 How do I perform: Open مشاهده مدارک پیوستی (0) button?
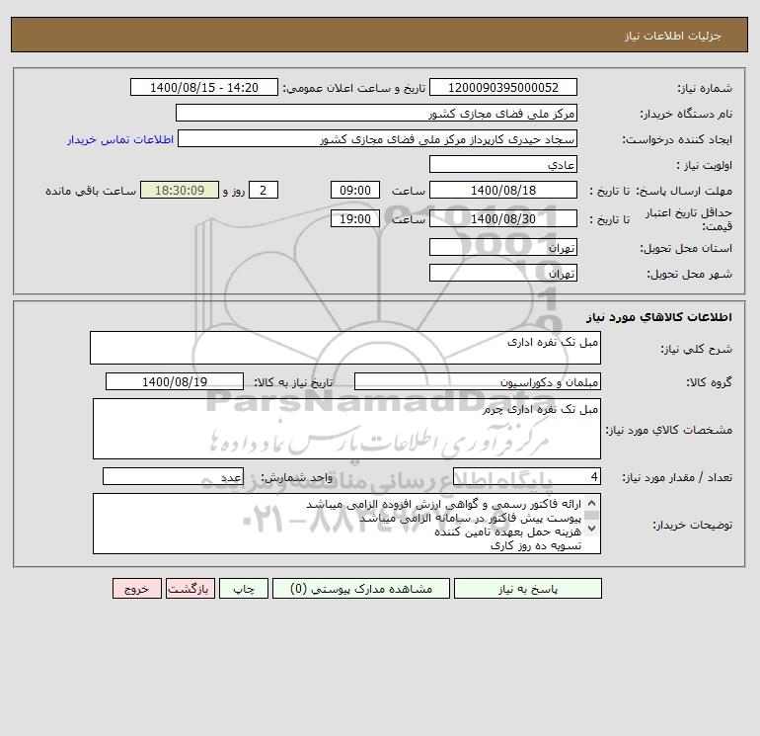(361, 589)
